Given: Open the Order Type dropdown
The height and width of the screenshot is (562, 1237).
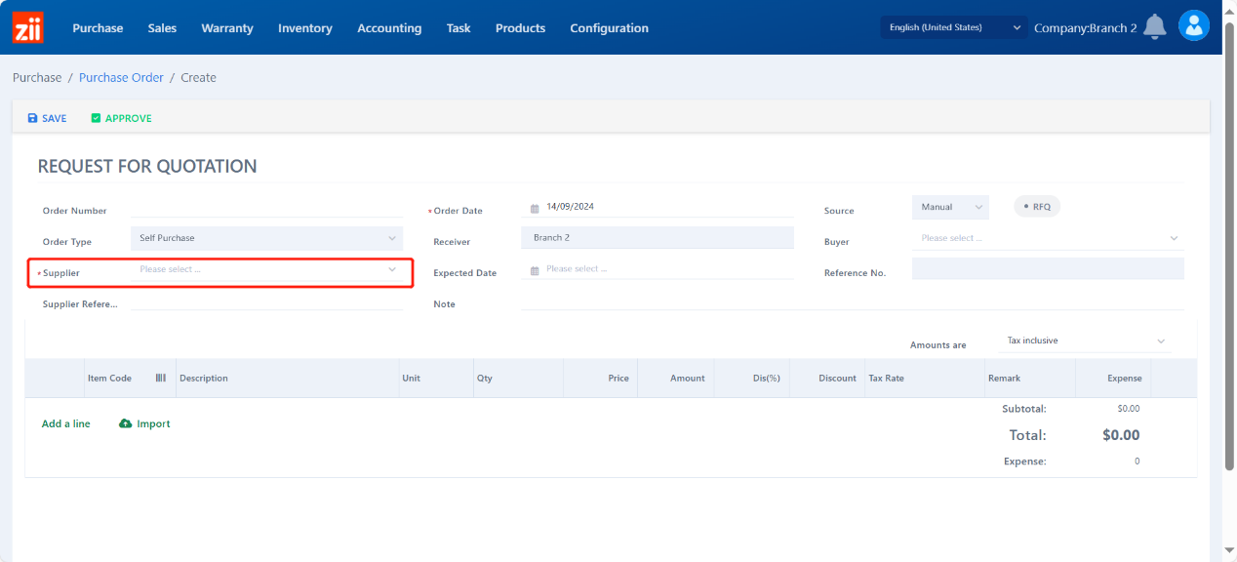Looking at the screenshot, I should 265,238.
